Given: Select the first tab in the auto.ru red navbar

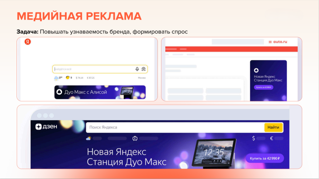Looking at the screenshot, I should click(171, 49).
